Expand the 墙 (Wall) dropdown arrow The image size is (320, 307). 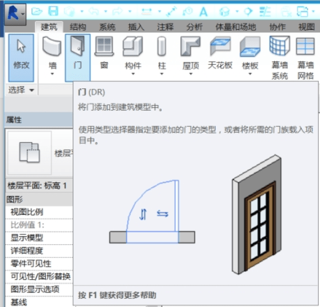tap(52, 74)
